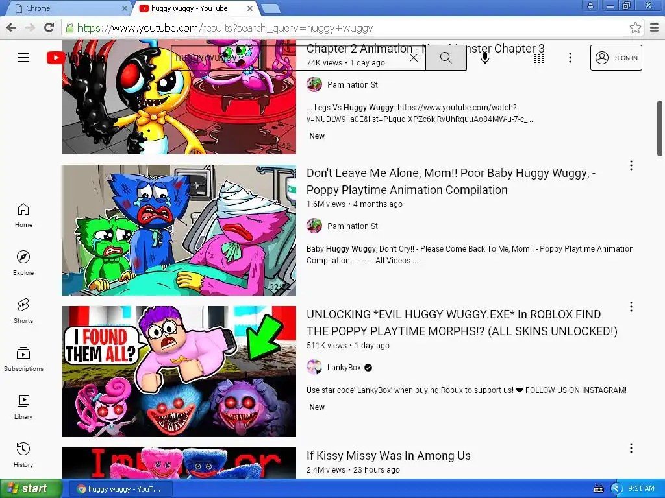The height and width of the screenshot is (498, 665).
Task: Open the Chrome browser menu icon
Action: (x=655, y=28)
